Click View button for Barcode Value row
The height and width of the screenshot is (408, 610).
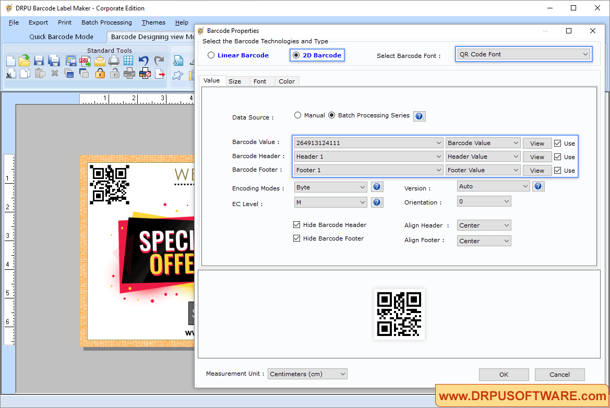[x=537, y=143]
